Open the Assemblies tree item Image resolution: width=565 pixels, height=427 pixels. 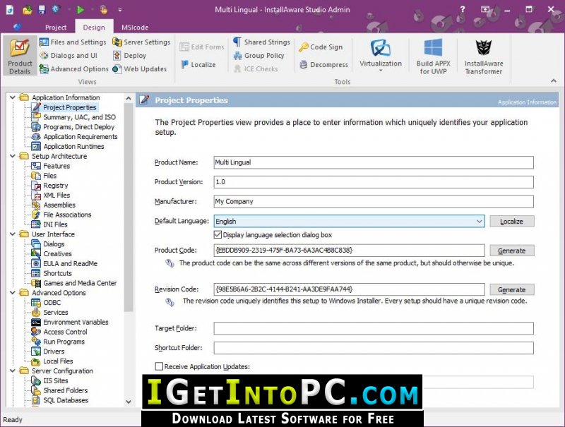tap(54, 205)
